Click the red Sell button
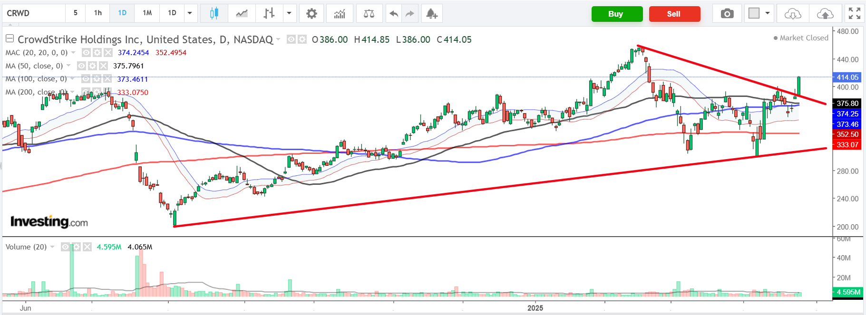This screenshot has height=315, width=866. click(x=674, y=14)
